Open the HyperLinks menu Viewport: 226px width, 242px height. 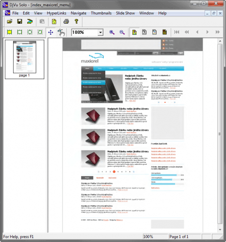click(x=56, y=13)
